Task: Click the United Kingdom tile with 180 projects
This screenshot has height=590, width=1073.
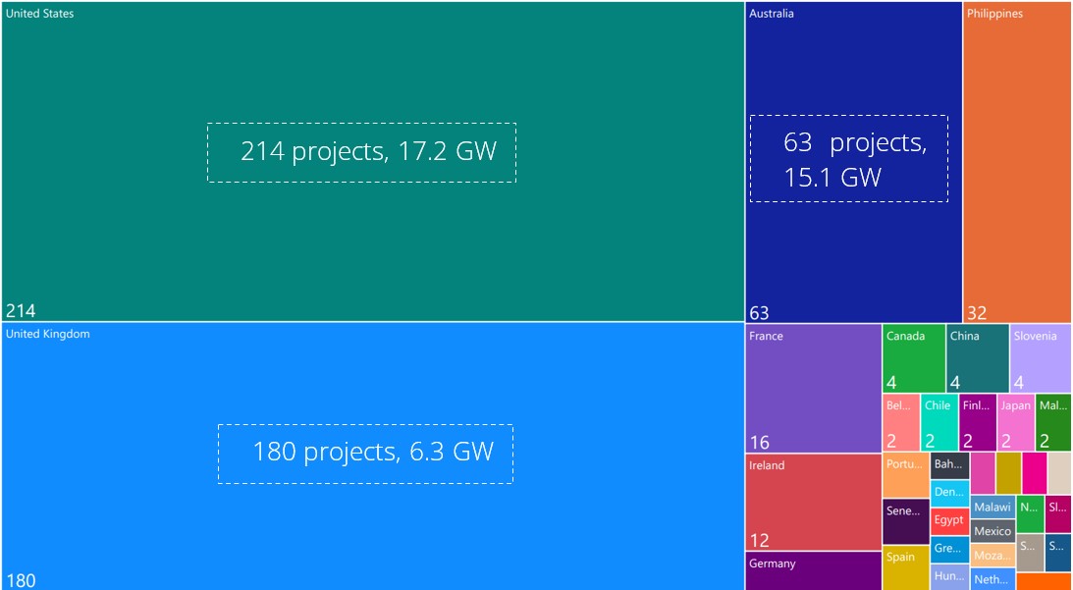Action: point(363,452)
